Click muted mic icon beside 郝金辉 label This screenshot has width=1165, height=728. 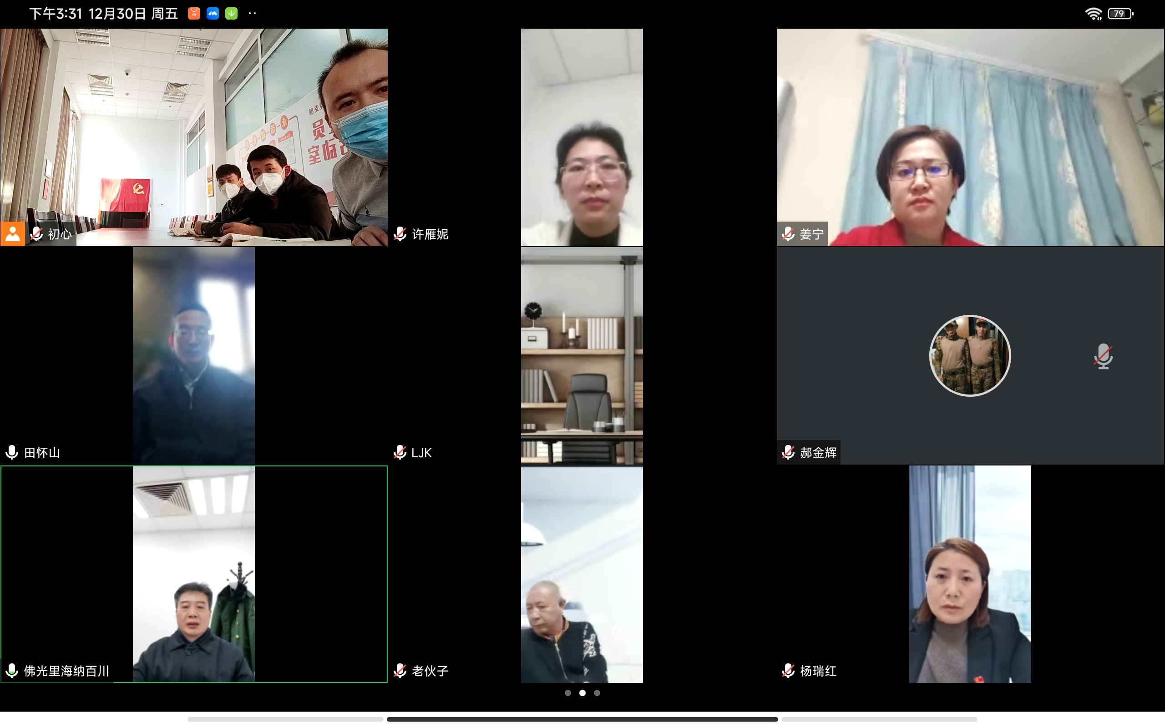(x=788, y=453)
